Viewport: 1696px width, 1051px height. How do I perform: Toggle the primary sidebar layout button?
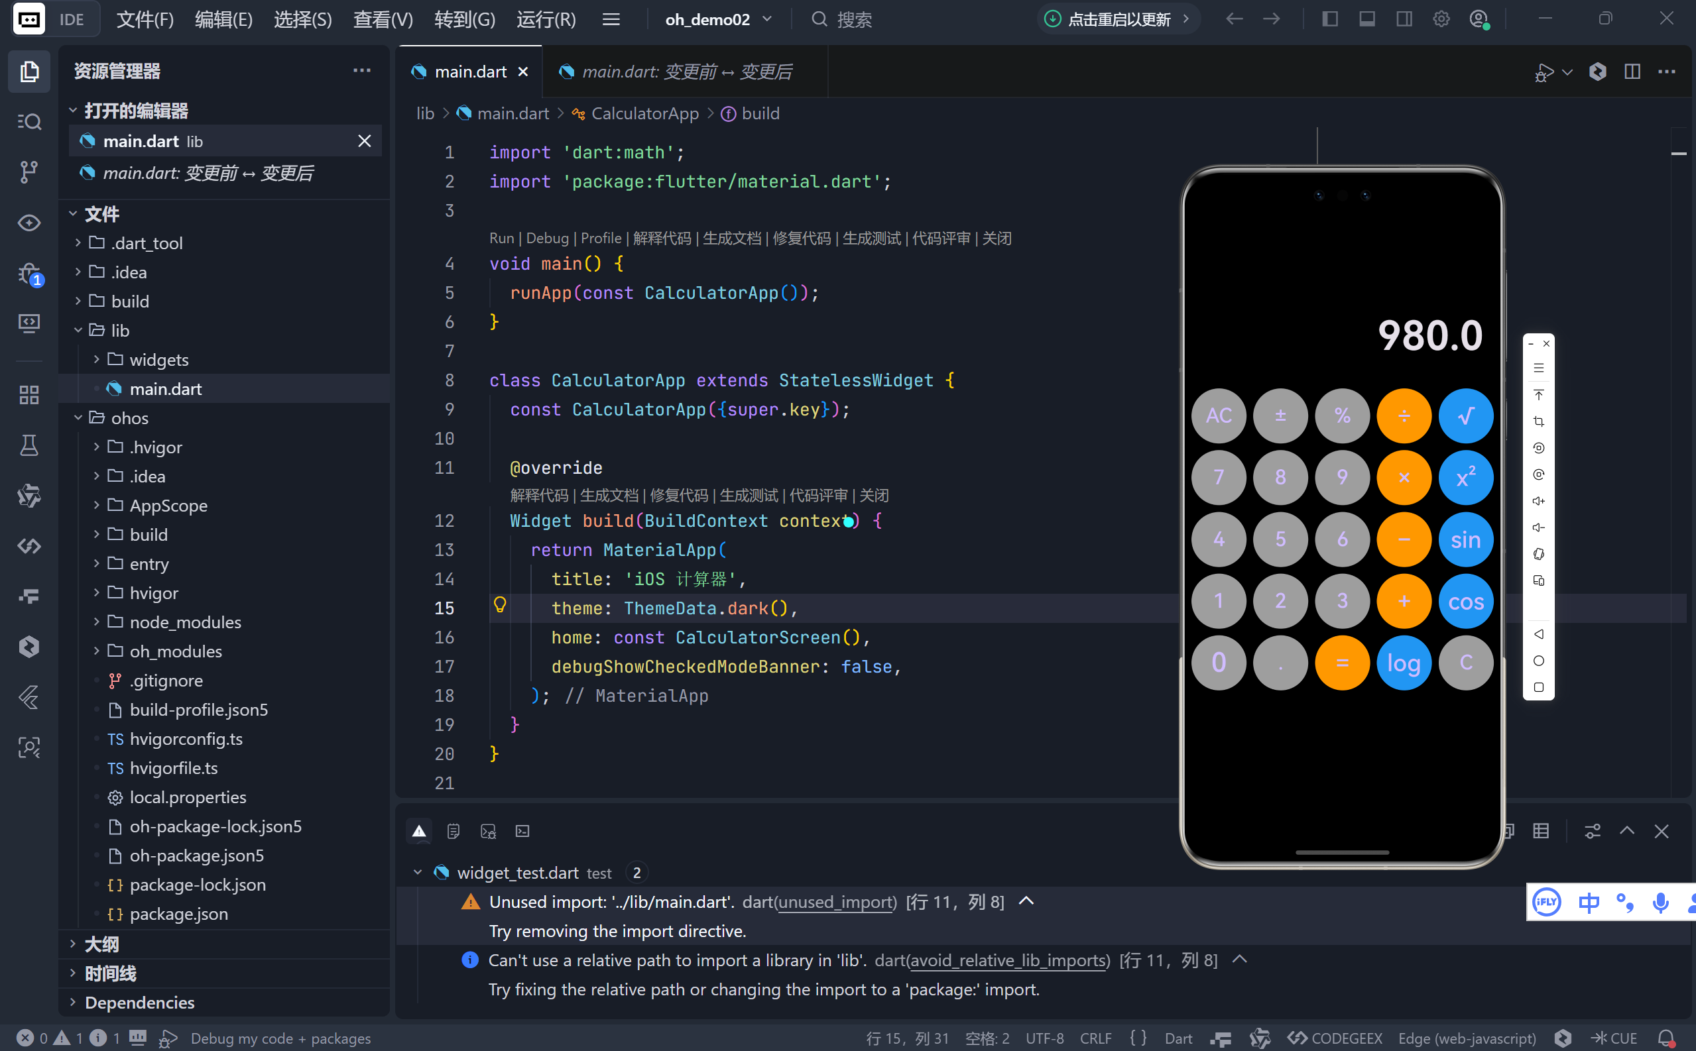pos(1329,19)
